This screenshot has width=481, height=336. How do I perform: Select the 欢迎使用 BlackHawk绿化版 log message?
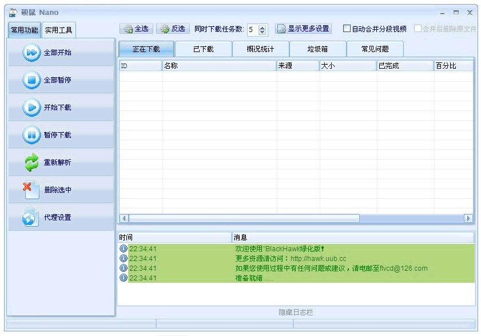280,248
